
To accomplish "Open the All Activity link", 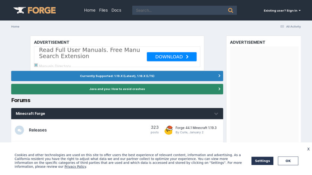I will click(293, 27).
